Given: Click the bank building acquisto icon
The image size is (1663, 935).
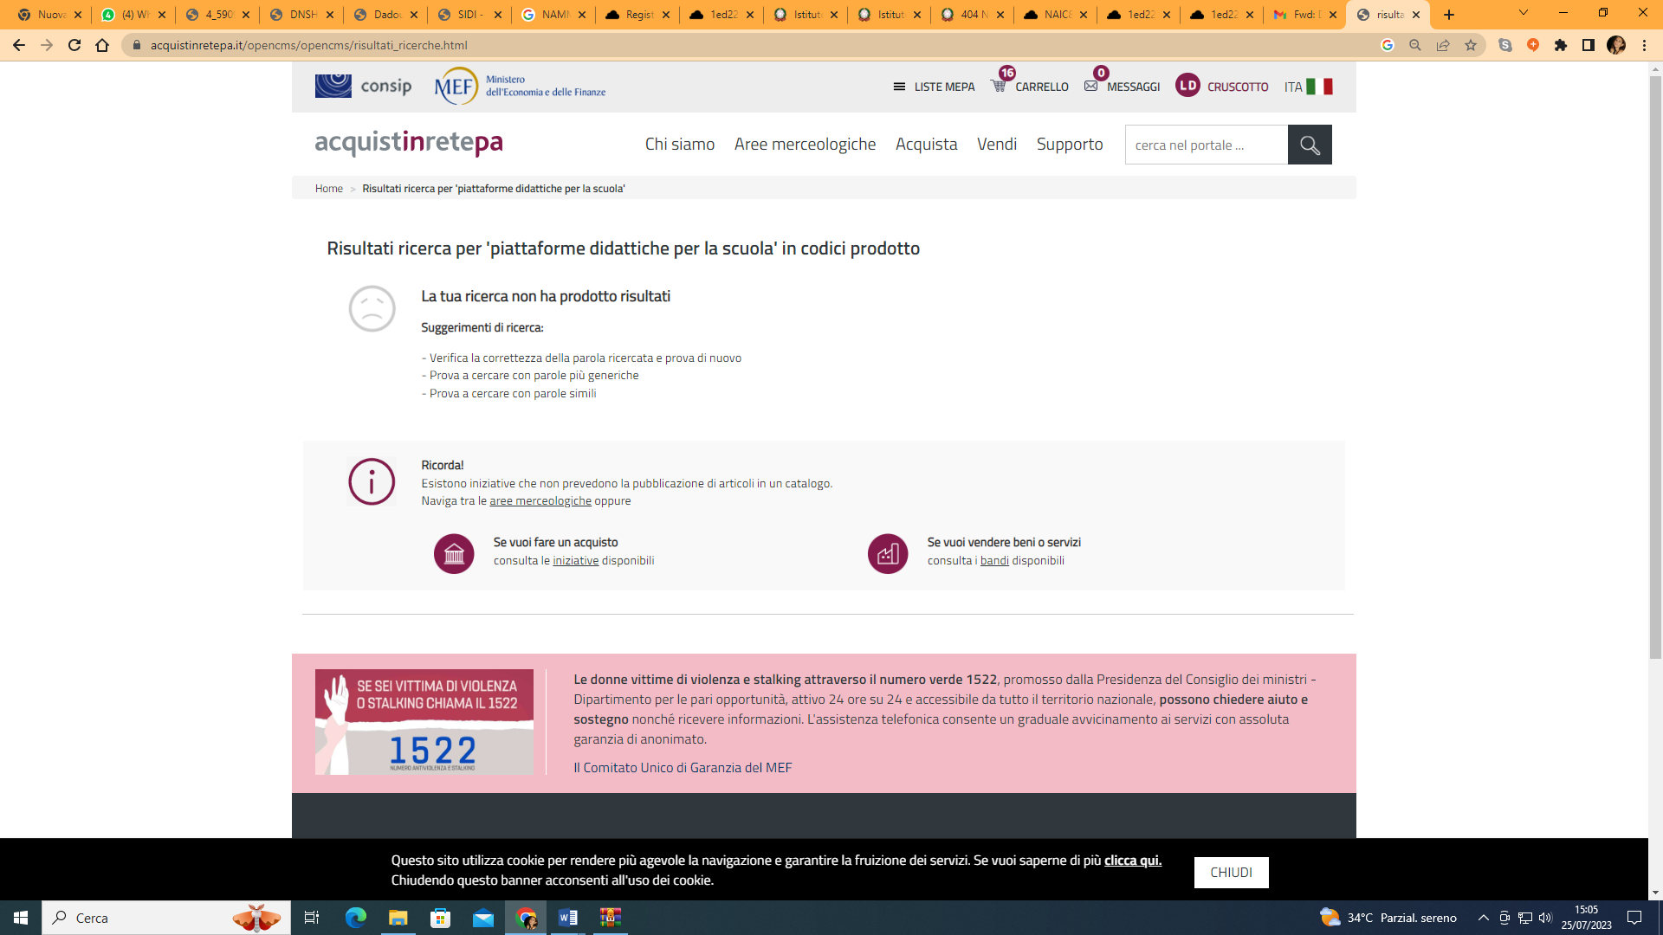Looking at the screenshot, I should coord(454,554).
